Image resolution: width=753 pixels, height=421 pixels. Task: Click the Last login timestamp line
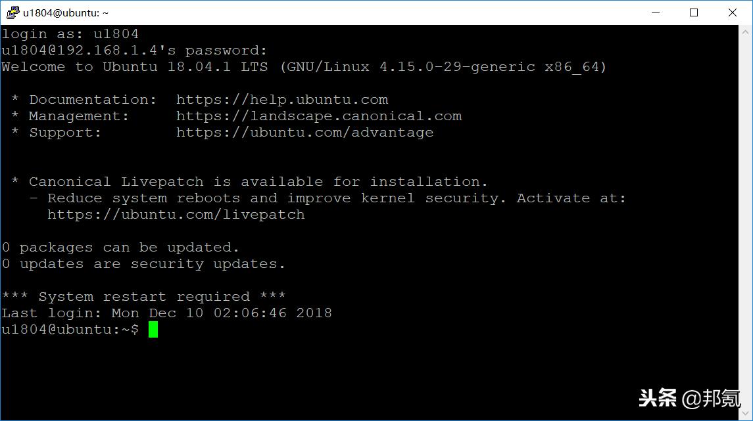tap(166, 313)
